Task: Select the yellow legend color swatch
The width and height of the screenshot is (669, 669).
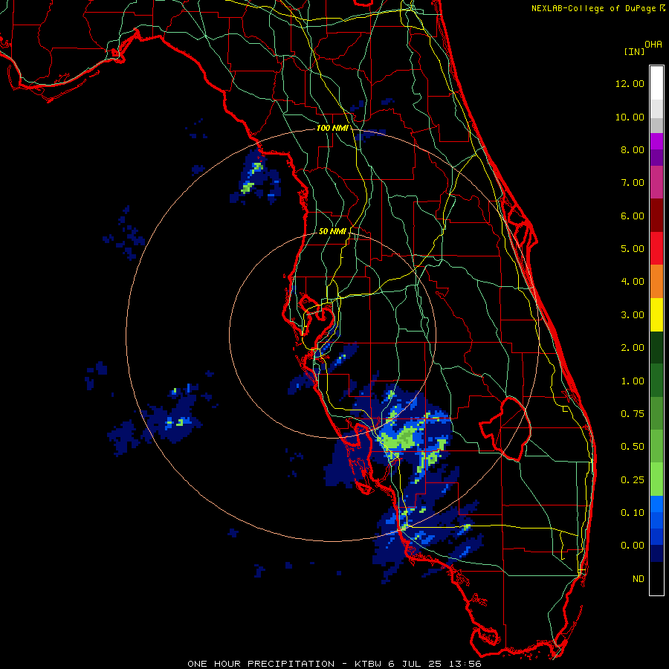Action: click(656, 314)
